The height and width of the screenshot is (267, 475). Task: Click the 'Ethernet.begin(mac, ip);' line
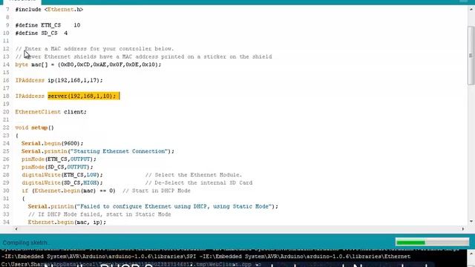click(67, 222)
